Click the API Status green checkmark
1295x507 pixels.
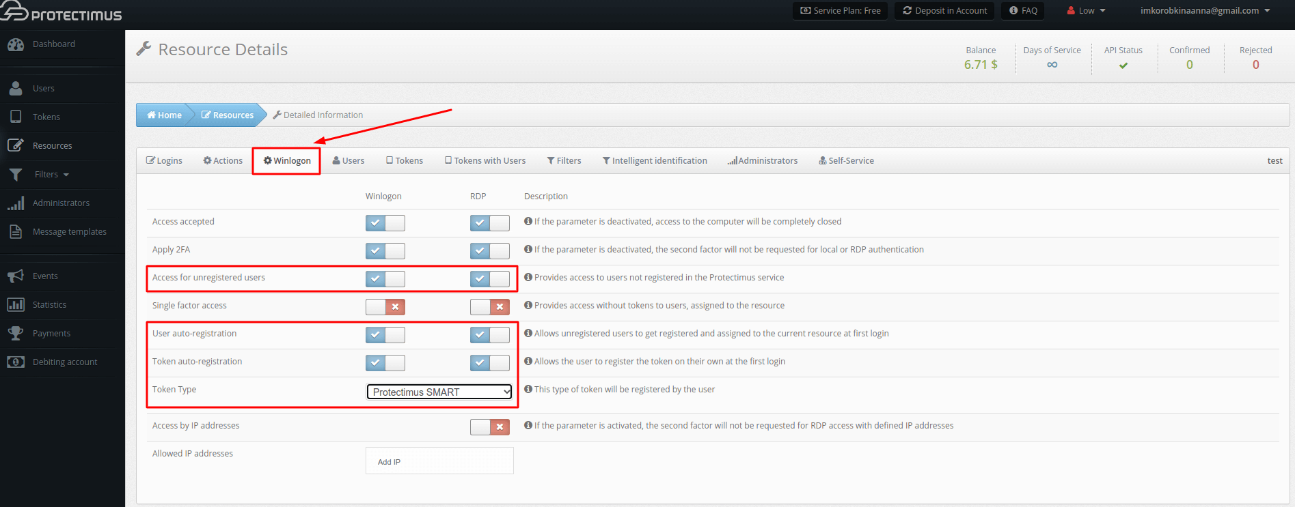click(1123, 66)
